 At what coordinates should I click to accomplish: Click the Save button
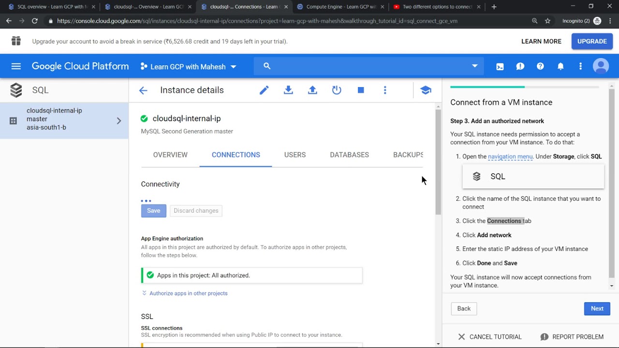154,211
